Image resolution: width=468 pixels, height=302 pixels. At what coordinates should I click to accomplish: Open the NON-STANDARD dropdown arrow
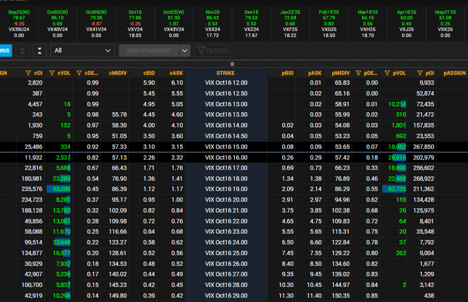(x=185, y=51)
